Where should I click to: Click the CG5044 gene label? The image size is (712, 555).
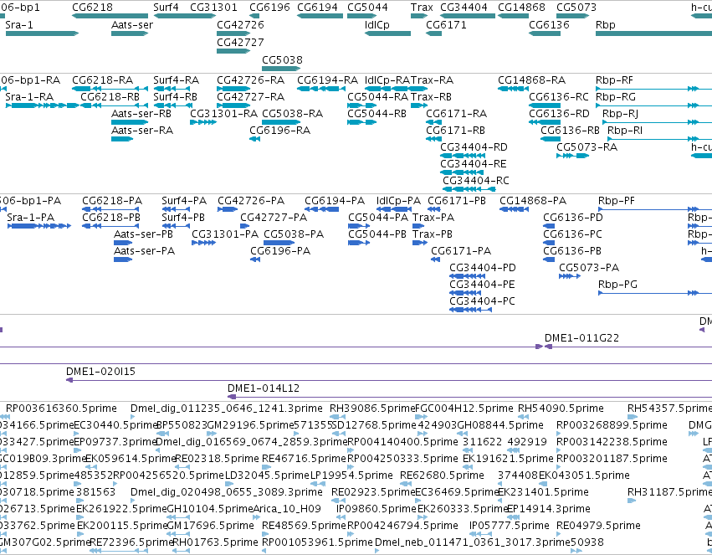point(367,8)
